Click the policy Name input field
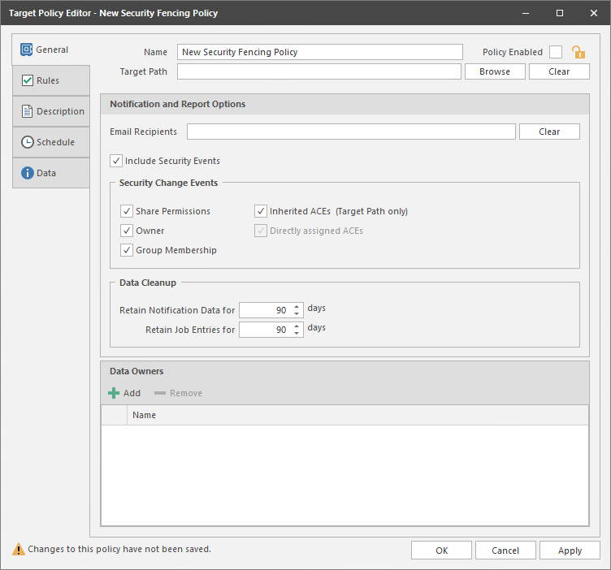The height and width of the screenshot is (570, 611). [x=320, y=52]
